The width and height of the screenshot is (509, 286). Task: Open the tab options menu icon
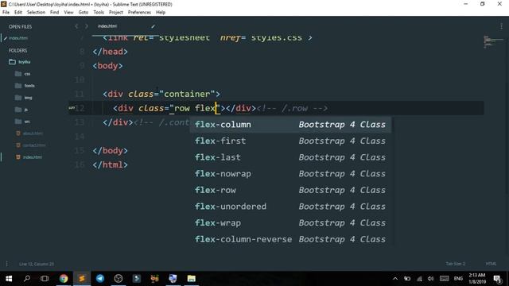click(x=501, y=26)
